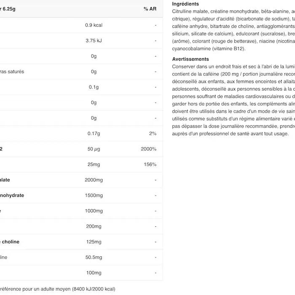Select the 2% reference intake value
This screenshot has height=295, width=295.
click(x=153, y=134)
